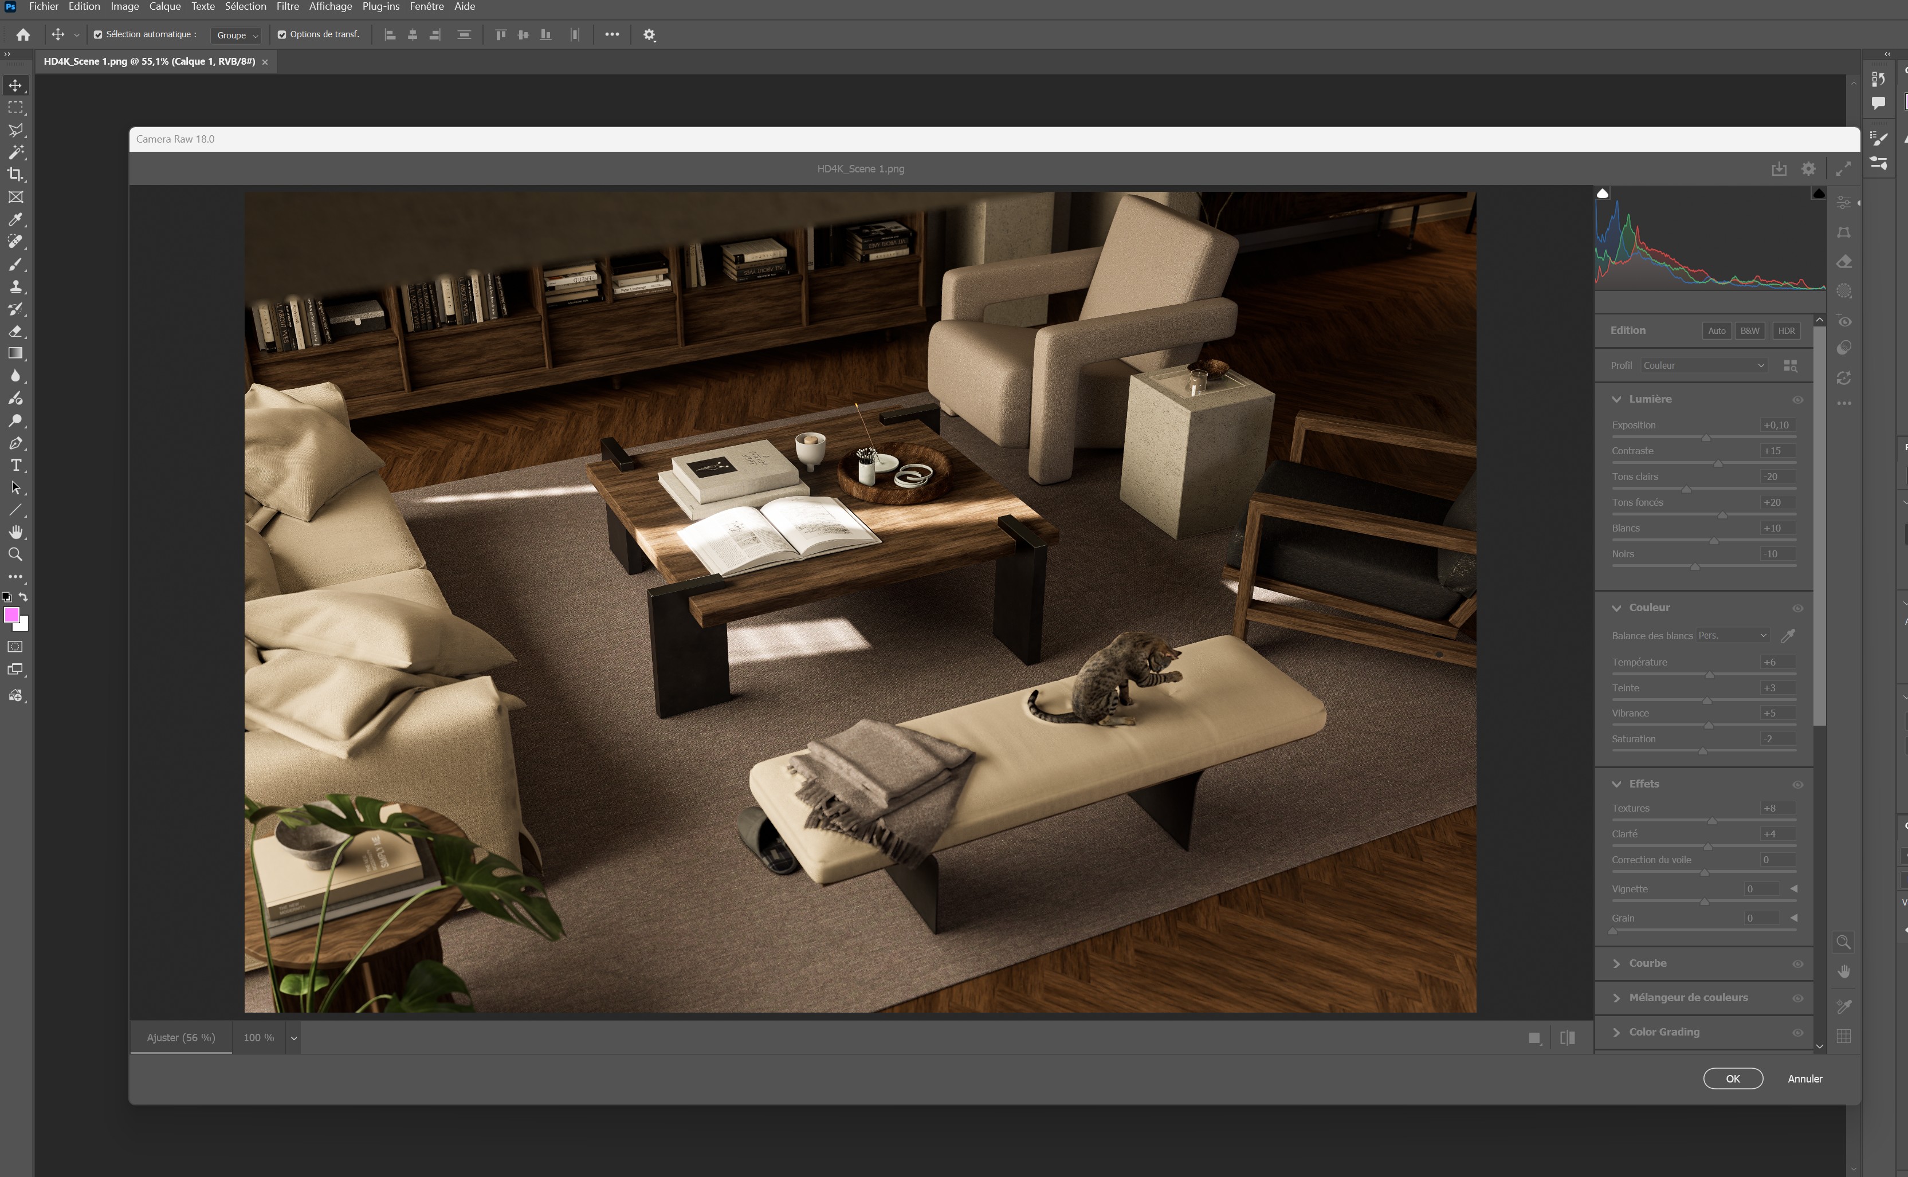Select the Crop tool in the toolbar
This screenshot has height=1177, width=1908.
point(15,174)
